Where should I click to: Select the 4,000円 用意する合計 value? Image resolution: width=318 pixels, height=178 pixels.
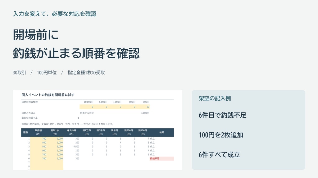coord(145,113)
